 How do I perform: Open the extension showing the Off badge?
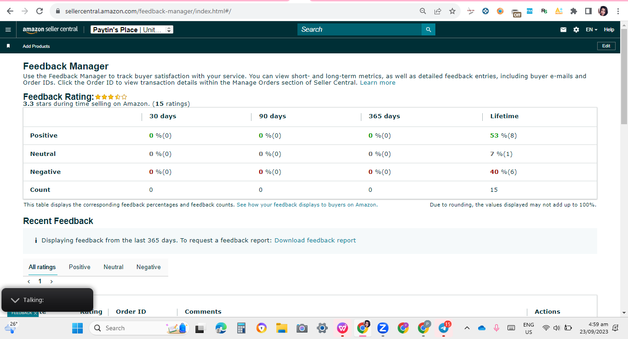515,12
